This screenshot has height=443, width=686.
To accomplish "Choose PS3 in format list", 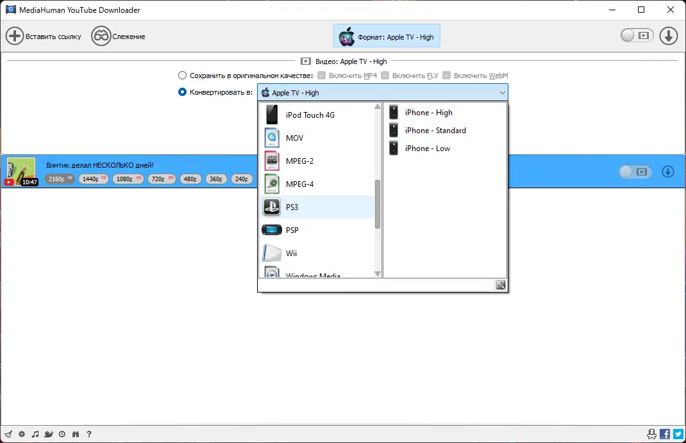I will coord(317,207).
